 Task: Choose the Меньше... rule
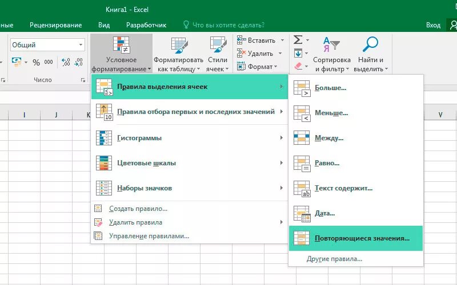pos(355,113)
